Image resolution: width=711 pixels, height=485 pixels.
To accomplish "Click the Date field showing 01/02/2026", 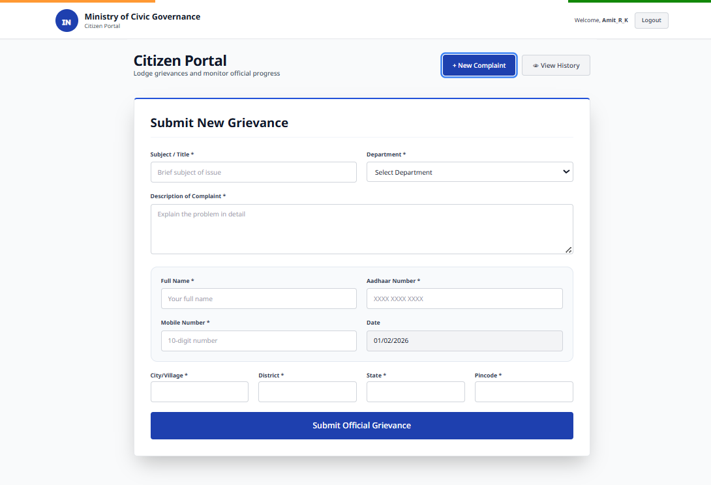I will [464, 340].
